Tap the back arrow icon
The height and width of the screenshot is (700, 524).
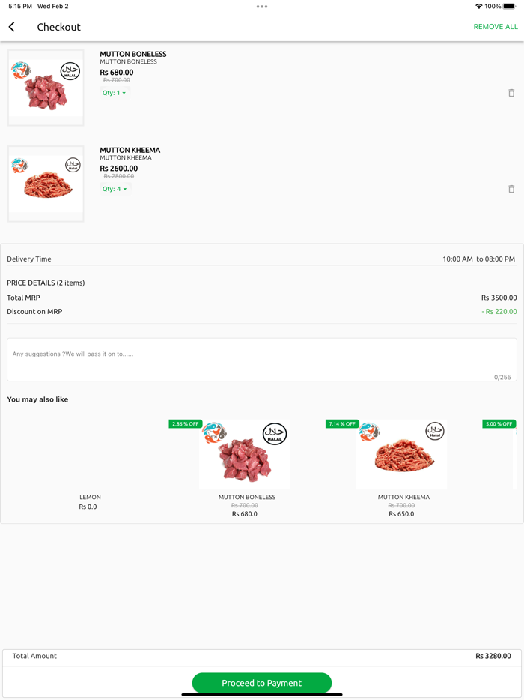[x=12, y=27]
